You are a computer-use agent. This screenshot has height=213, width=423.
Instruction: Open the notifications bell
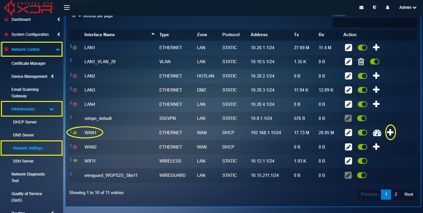[x=388, y=7]
